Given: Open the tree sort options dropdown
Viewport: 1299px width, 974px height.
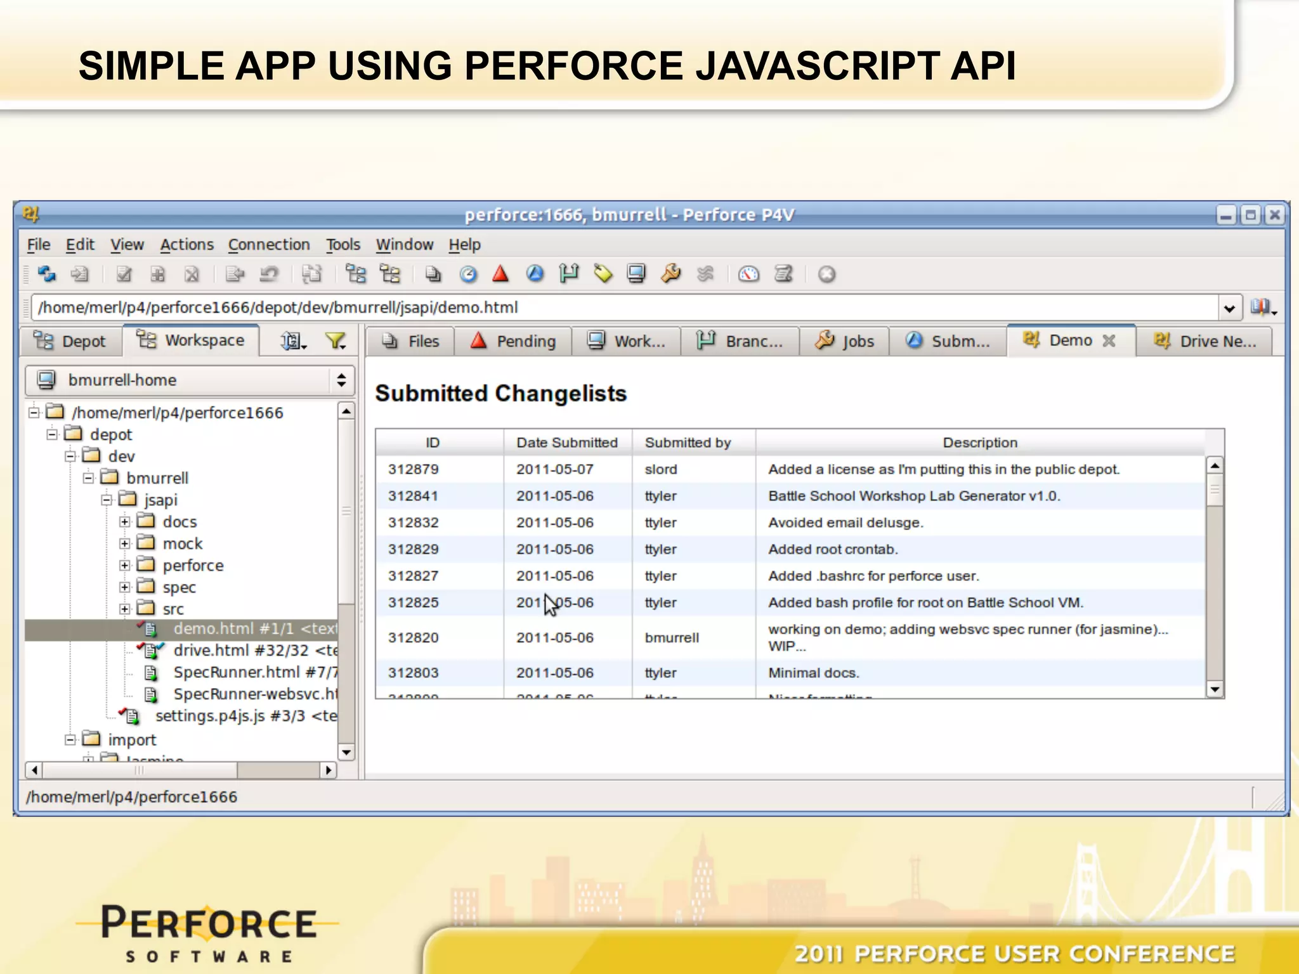Looking at the screenshot, I should [294, 341].
